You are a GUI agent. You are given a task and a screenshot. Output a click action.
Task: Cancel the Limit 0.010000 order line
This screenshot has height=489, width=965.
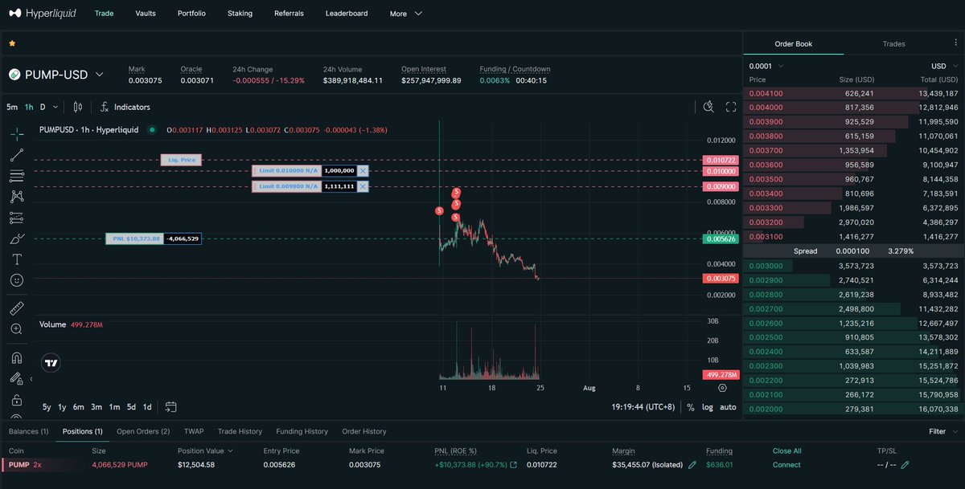click(x=363, y=171)
